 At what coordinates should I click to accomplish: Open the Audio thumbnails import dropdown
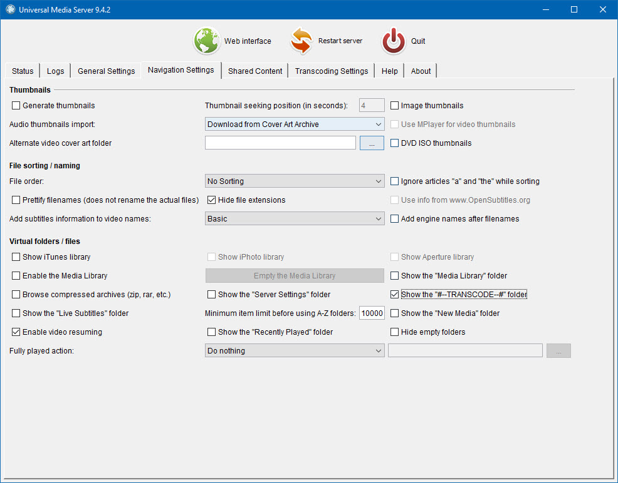point(295,125)
